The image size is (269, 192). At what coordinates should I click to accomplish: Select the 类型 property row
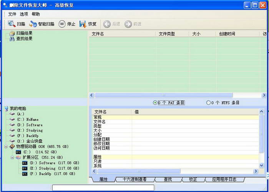176,126
